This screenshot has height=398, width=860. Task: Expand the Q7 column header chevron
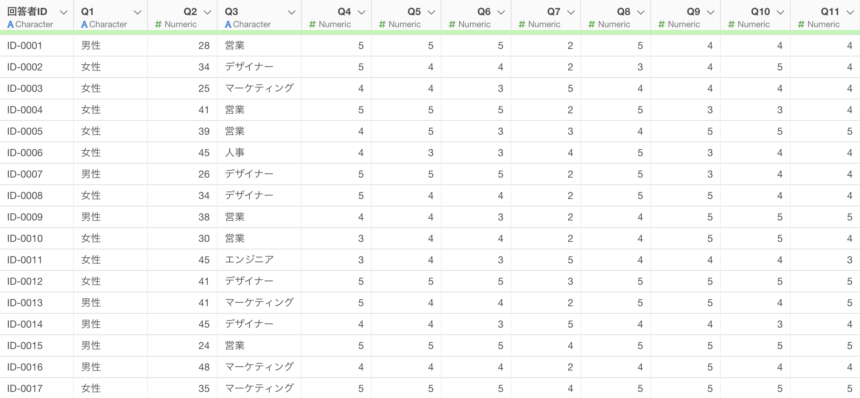(571, 13)
